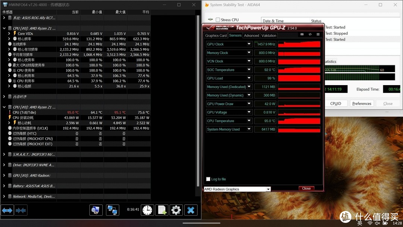
Task: Expand the 系统: ASUS ROG Ally tree node
Action: click(4, 18)
